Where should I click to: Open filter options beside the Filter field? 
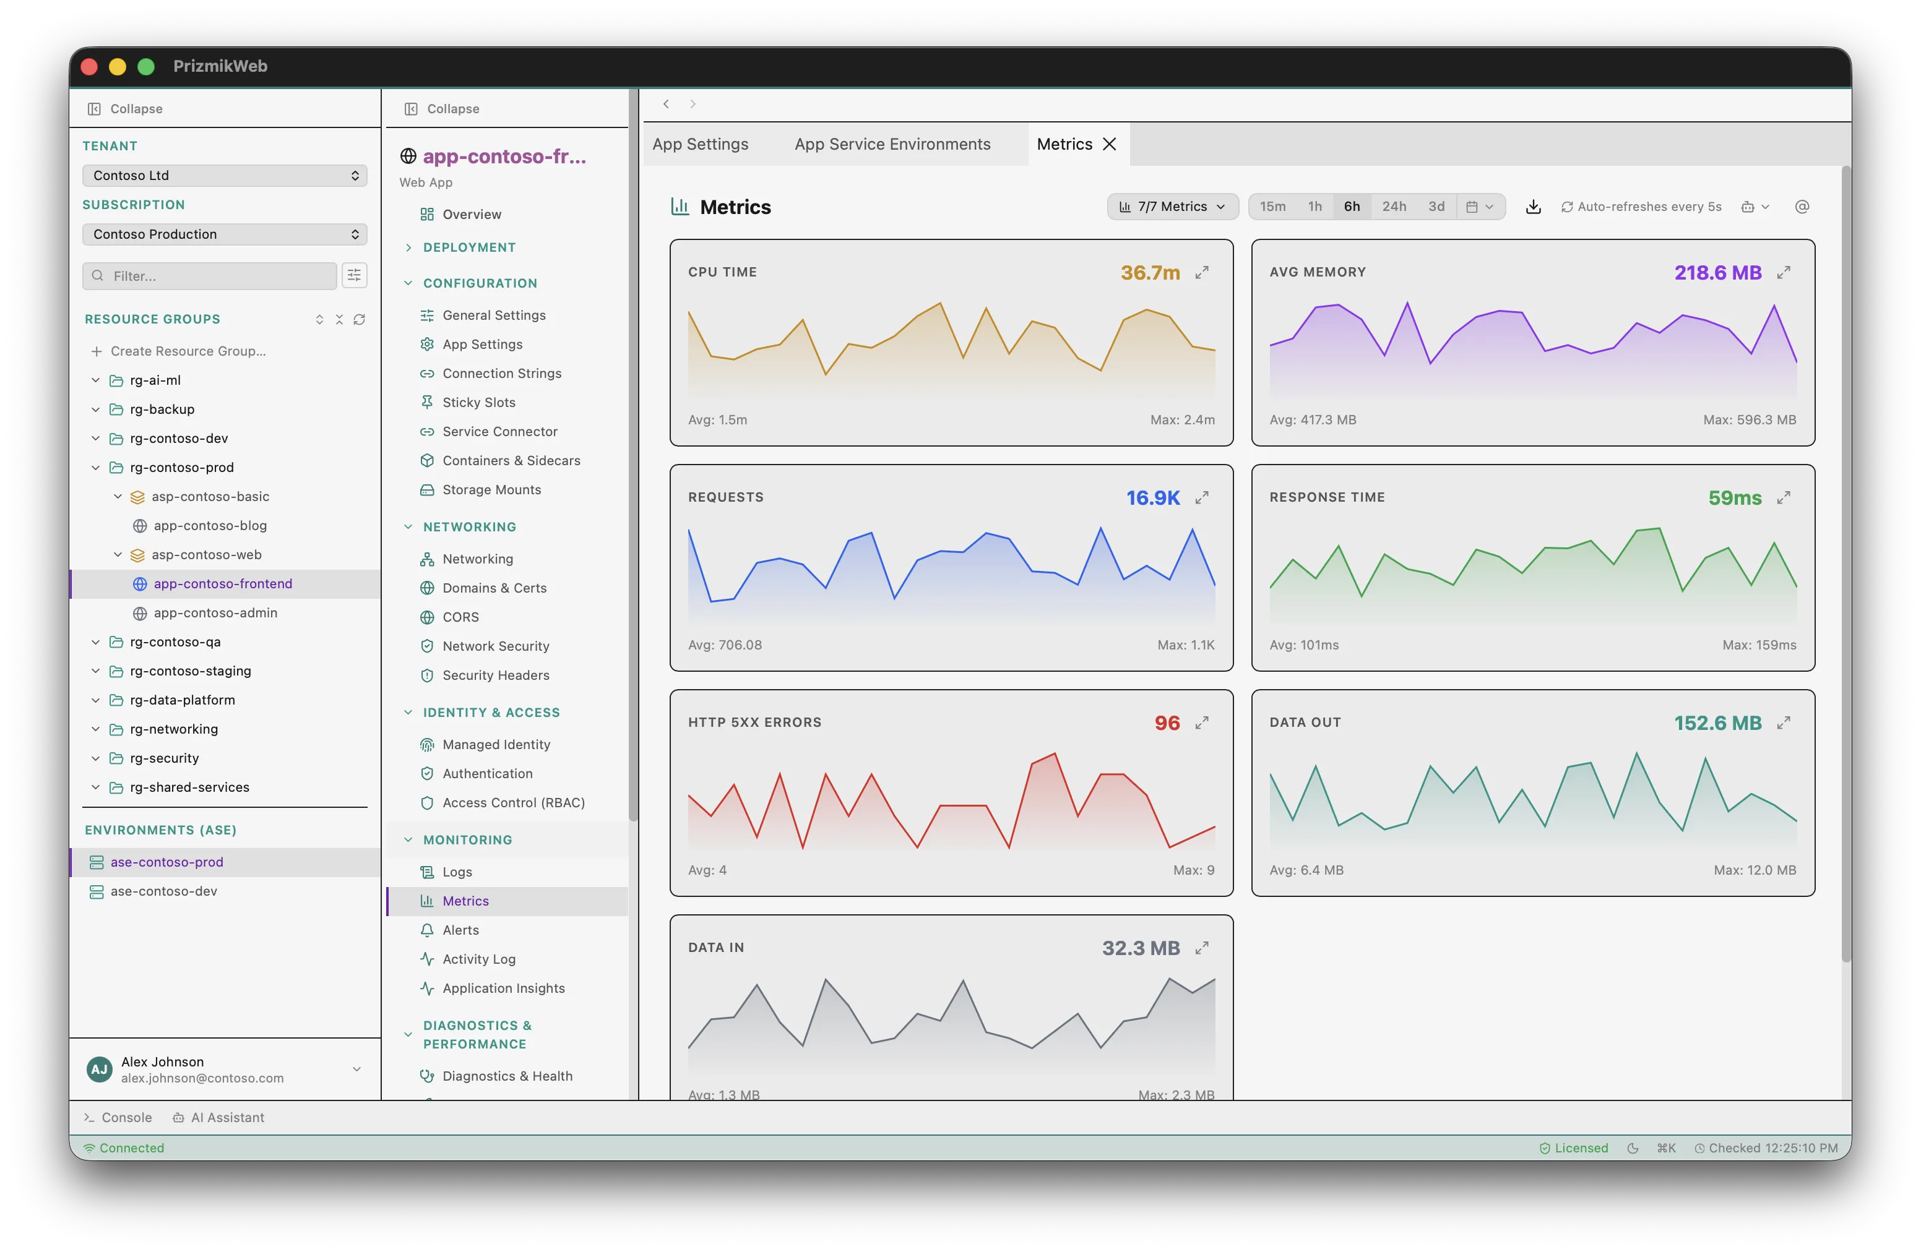355,275
